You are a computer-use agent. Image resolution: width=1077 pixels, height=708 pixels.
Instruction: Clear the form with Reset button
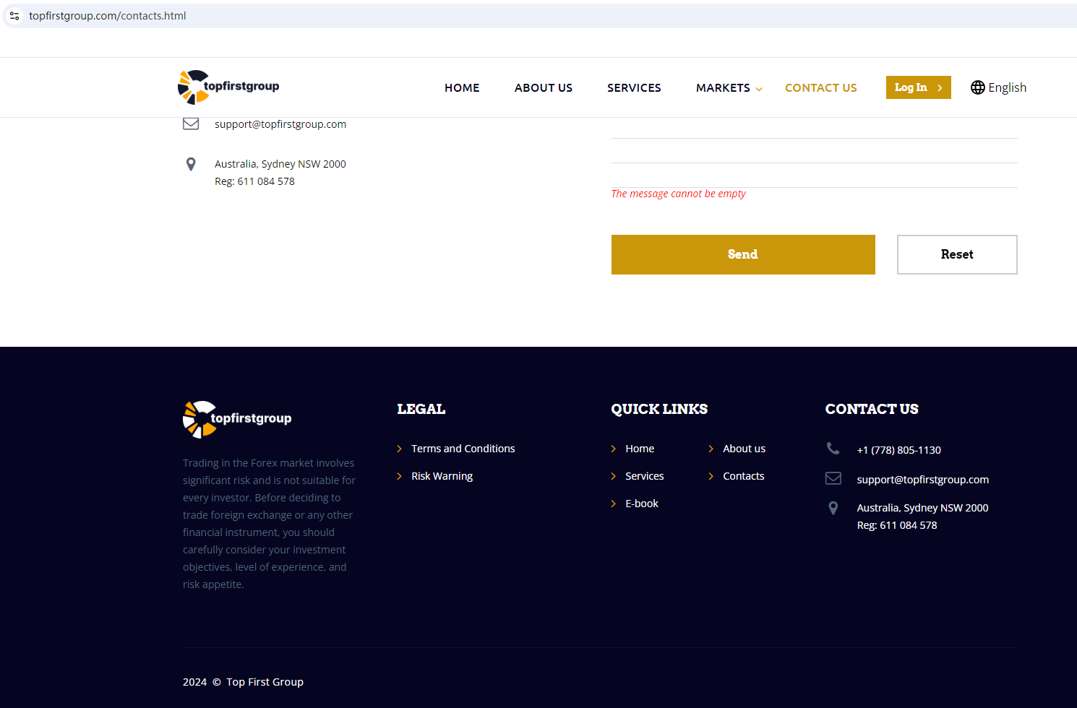(x=957, y=254)
